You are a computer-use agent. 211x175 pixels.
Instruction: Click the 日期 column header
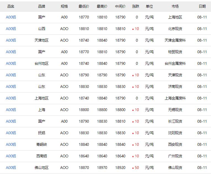[x=202, y=6]
